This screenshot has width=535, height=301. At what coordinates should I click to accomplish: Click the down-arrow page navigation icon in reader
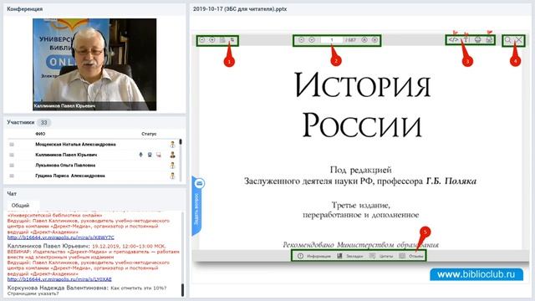312,40
